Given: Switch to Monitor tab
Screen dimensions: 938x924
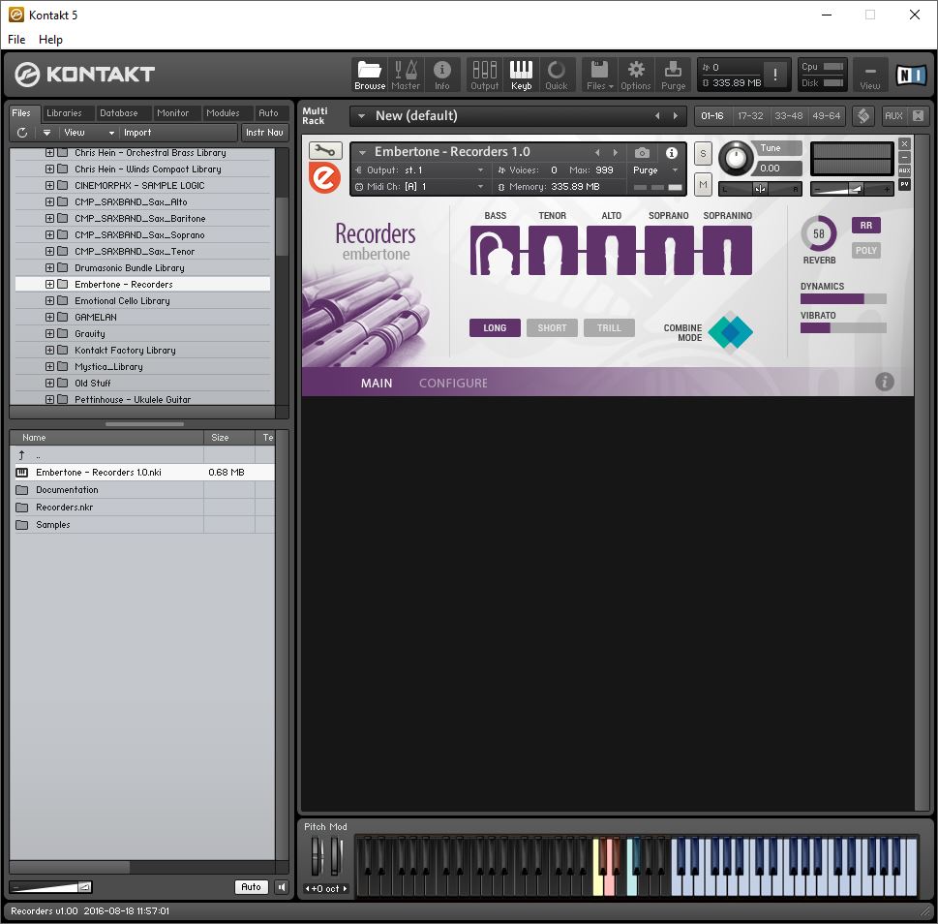Looking at the screenshot, I should 172,113.
